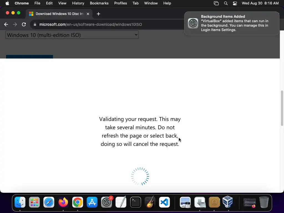The image size is (284, 213).
Task: Click the date and time in menu bar
Action: point(260,3)
